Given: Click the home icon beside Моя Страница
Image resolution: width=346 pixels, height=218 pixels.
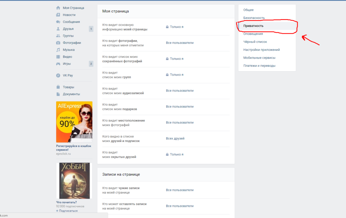Looking at the screenshot, I should click(58, 8).
